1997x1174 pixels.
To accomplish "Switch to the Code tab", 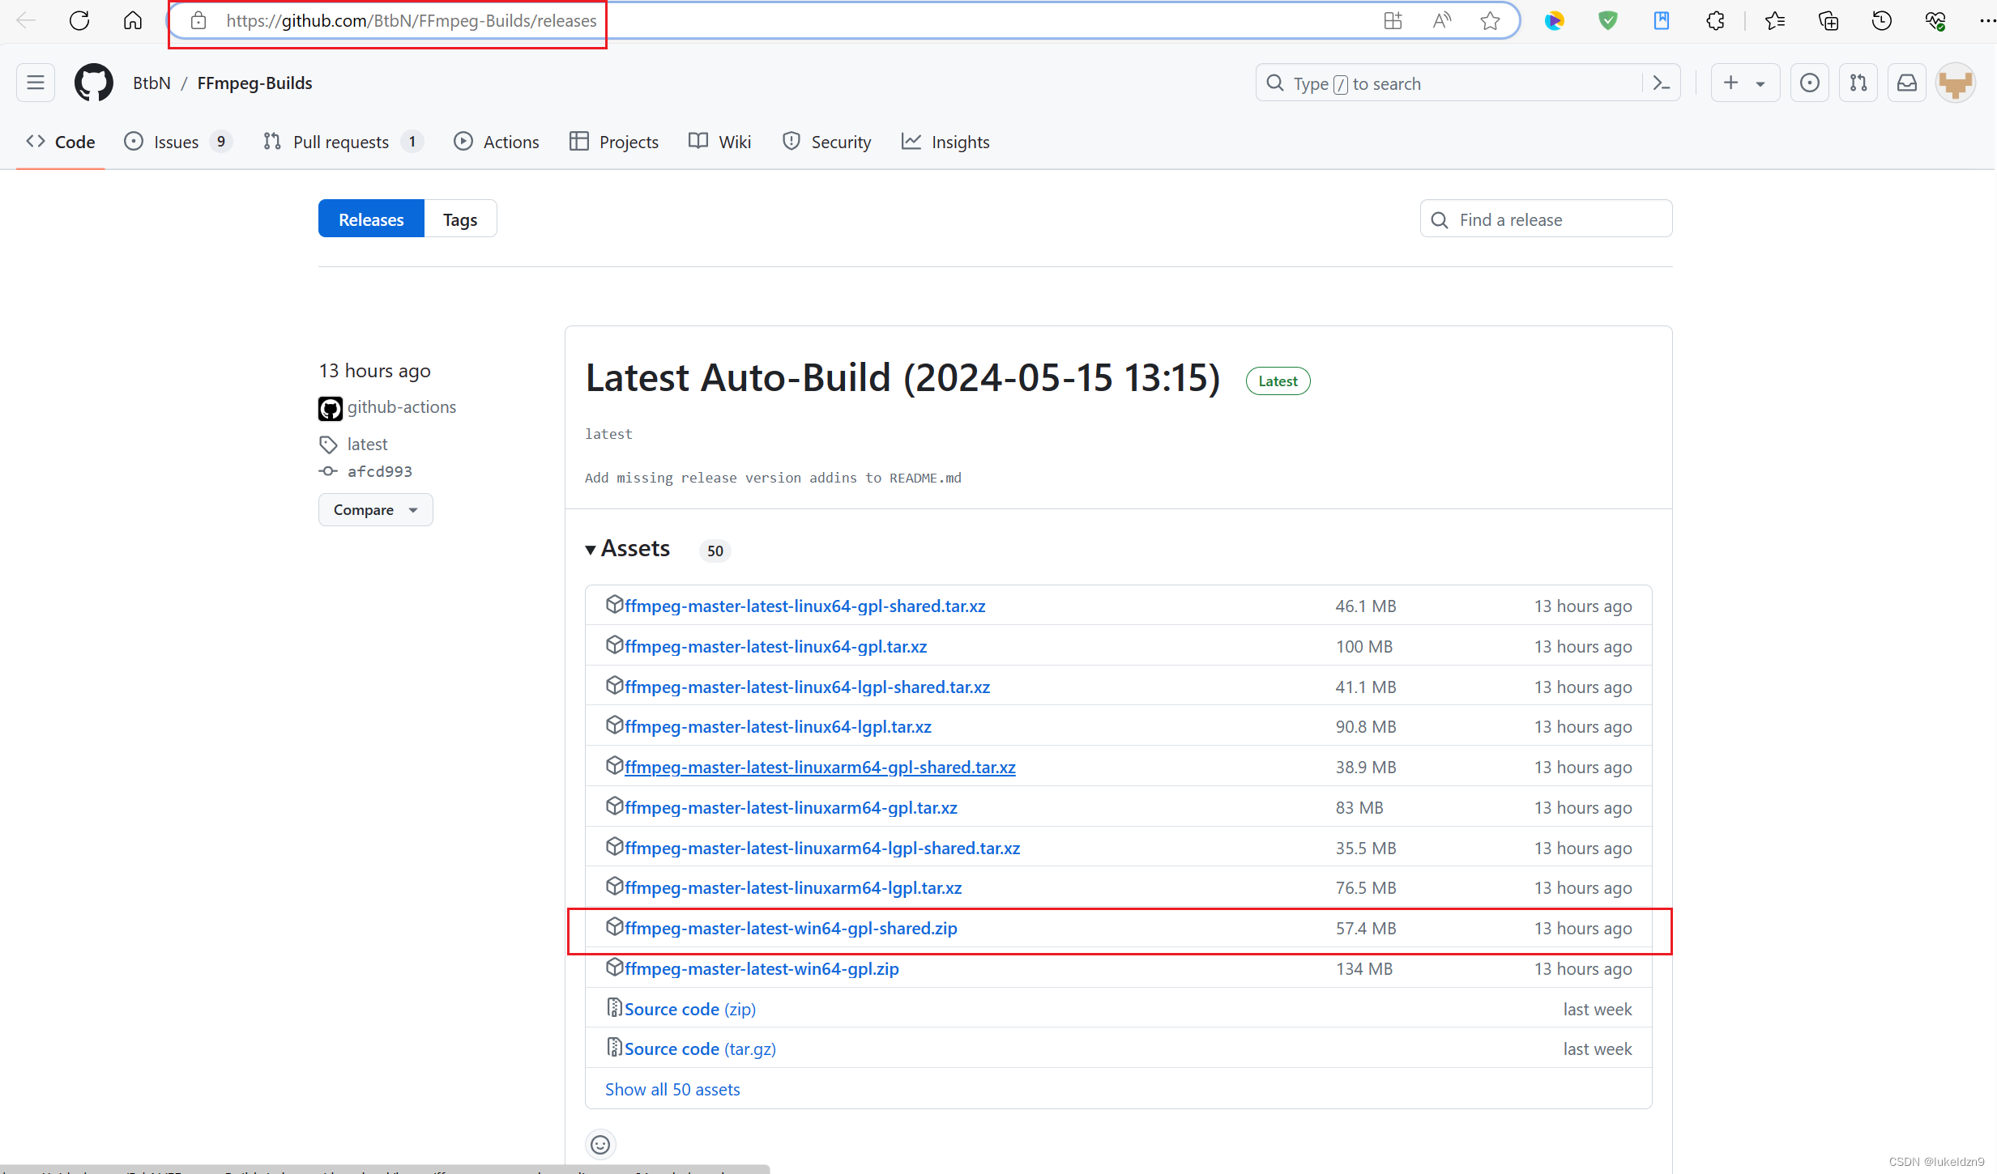I will pyautogui.click(x=61, y=142).
